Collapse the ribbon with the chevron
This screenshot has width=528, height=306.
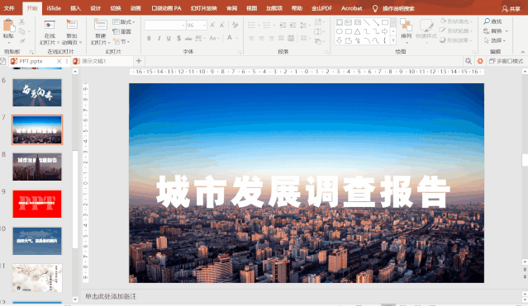522,52
